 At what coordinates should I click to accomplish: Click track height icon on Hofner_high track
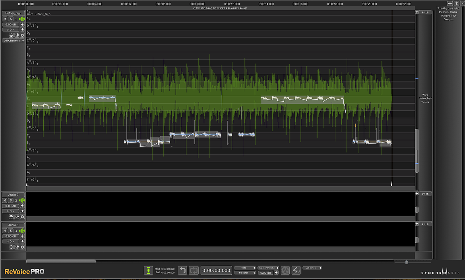coord(11,35)
